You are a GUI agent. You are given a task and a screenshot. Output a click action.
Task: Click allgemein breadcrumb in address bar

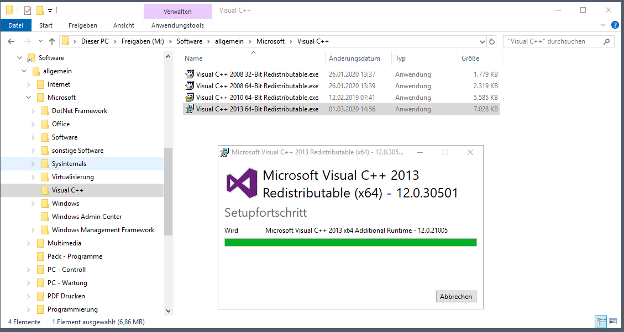pos(229,41)
